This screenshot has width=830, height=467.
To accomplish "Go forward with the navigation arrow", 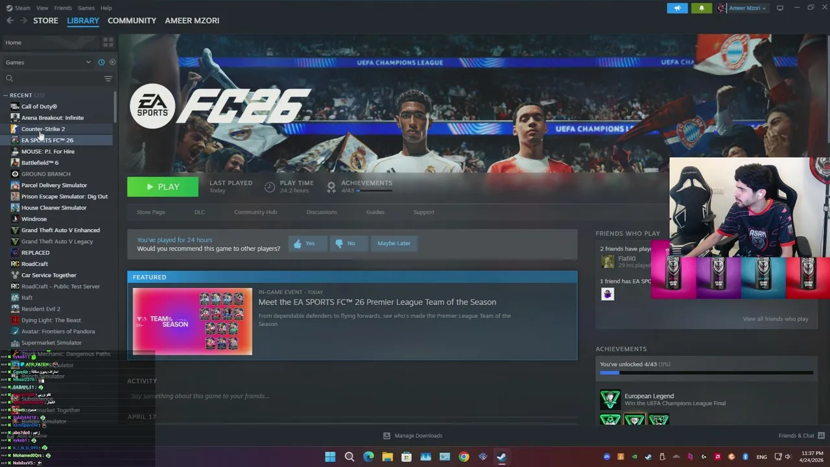I will [x=24, y=21].
